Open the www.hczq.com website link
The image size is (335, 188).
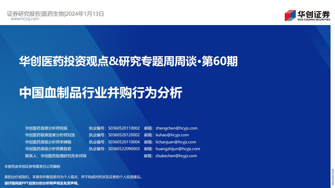25,19
